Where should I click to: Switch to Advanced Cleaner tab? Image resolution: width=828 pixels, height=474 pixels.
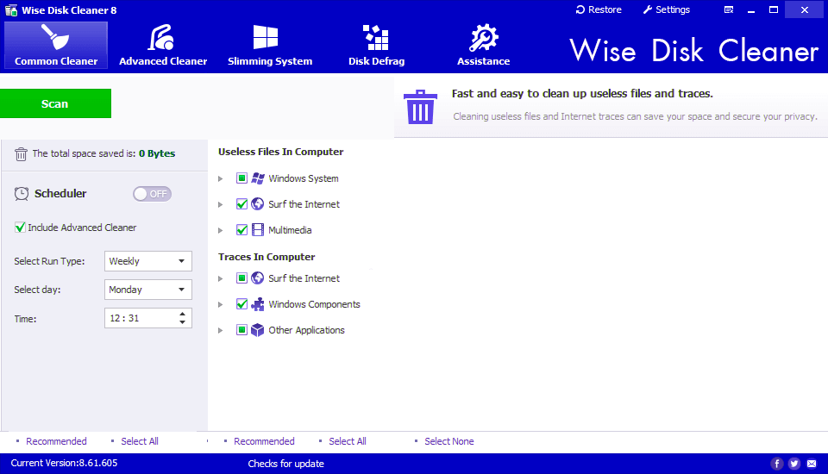pos(163,46)
